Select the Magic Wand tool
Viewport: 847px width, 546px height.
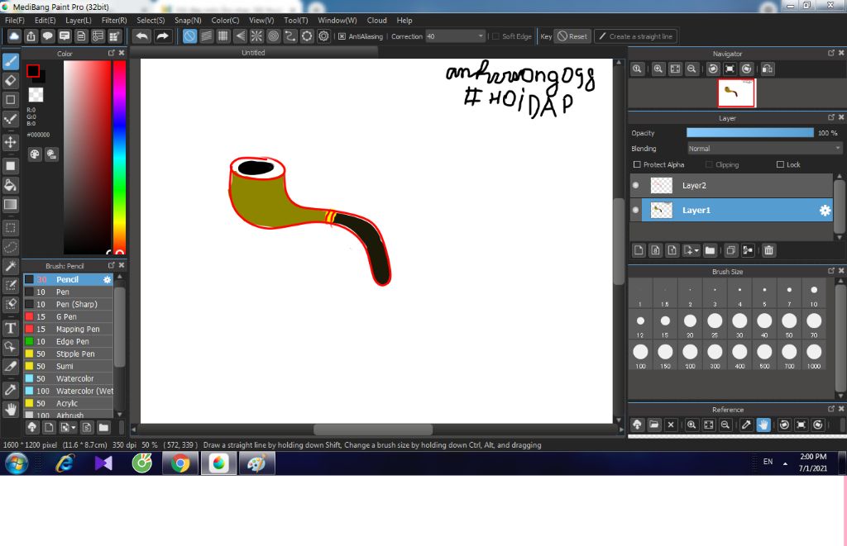click(10, 266)
